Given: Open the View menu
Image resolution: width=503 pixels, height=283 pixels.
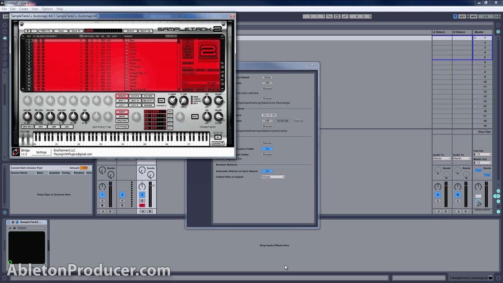Looking at the screenshot, I should coord(35,9).
